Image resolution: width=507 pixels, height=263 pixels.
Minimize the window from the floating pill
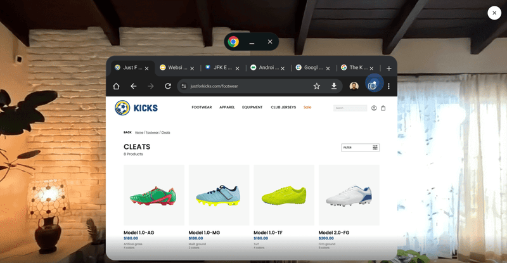click(x=252, y=42)
